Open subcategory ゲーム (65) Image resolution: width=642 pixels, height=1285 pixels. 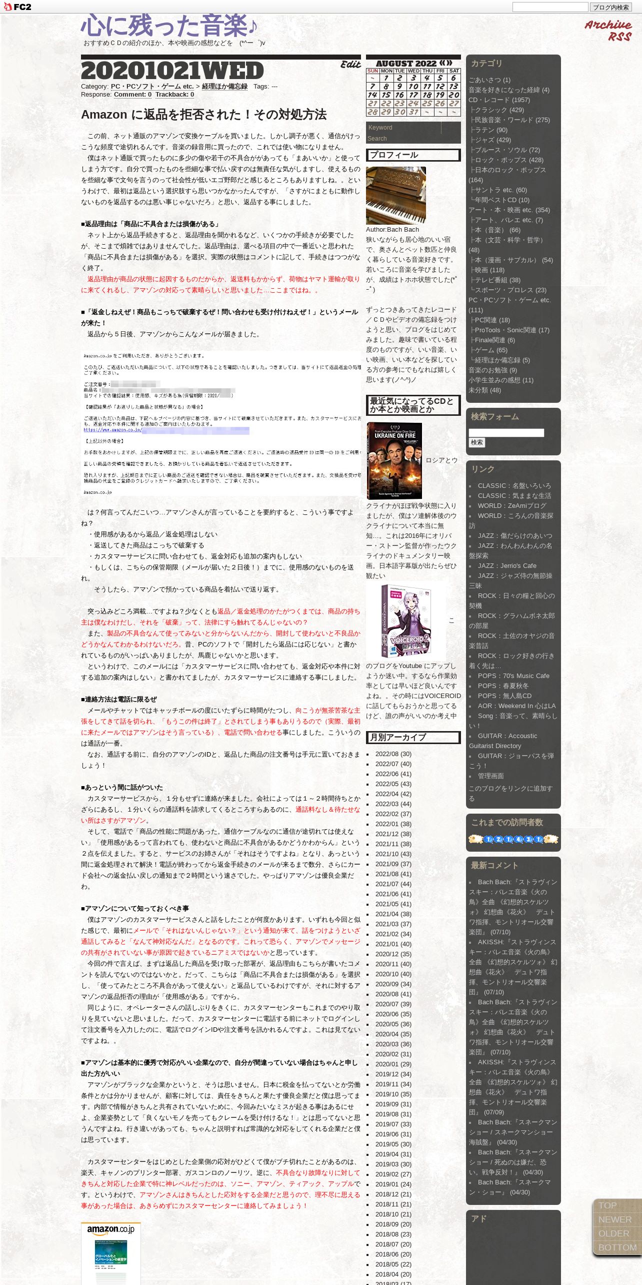tap(490, 350)
